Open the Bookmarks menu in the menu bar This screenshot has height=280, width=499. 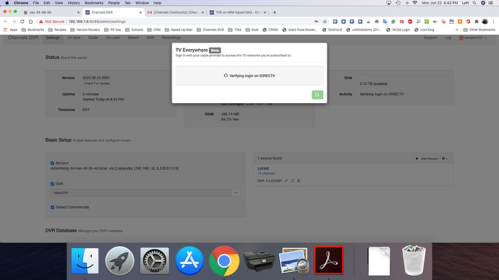coord(94,3)
